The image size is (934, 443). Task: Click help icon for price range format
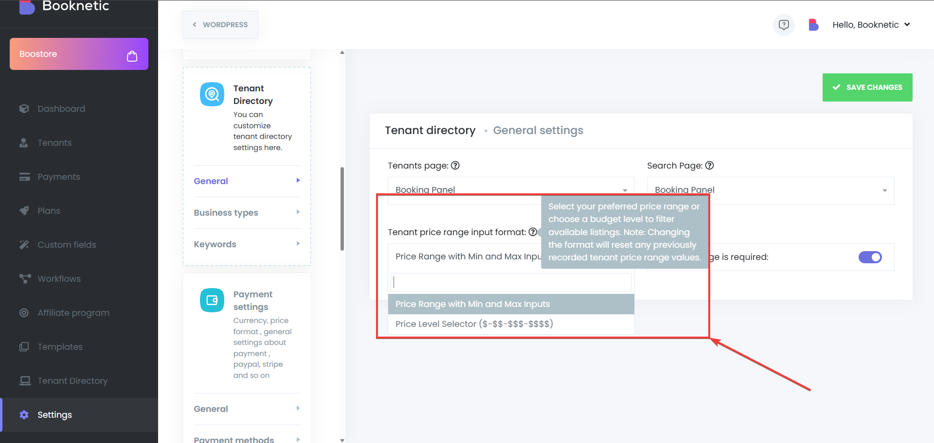pyautogui.click(x=533, y=232)
